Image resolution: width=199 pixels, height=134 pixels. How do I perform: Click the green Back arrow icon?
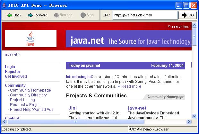[10, 15]
